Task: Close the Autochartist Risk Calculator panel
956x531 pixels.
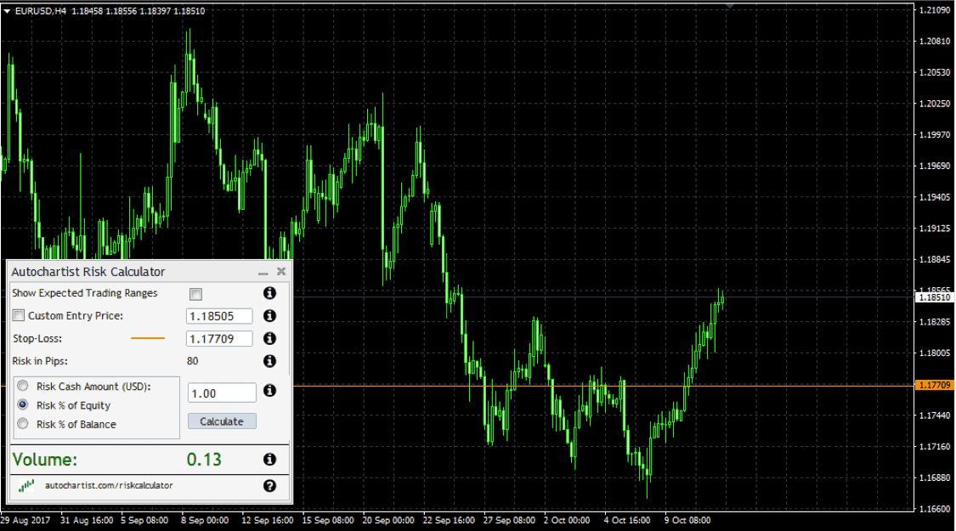Action: (x=281, y=271)
